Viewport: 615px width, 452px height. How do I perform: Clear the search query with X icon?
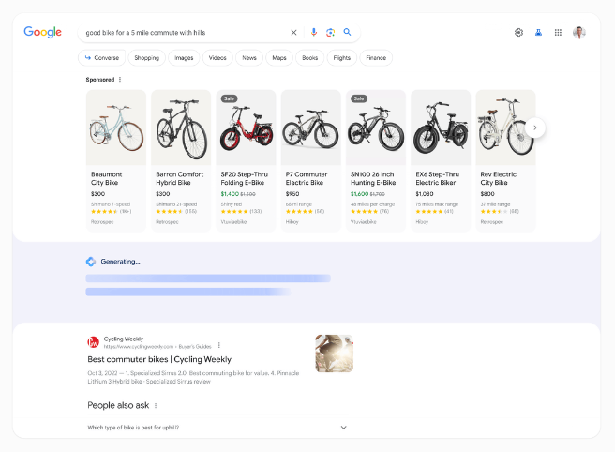click(293, 32)
